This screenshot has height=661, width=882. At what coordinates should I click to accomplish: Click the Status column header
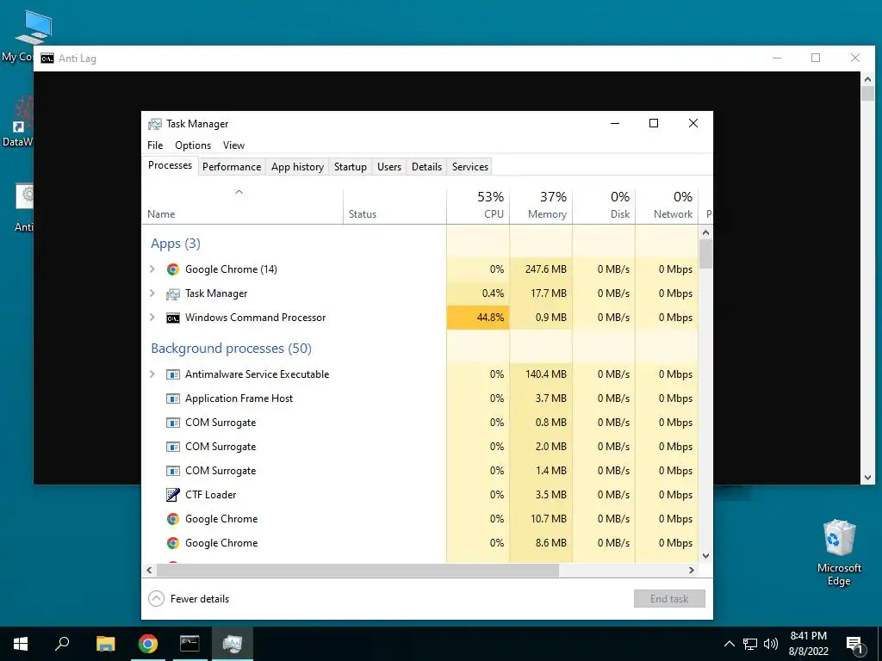pyautogui.click(x=394, y=206)
